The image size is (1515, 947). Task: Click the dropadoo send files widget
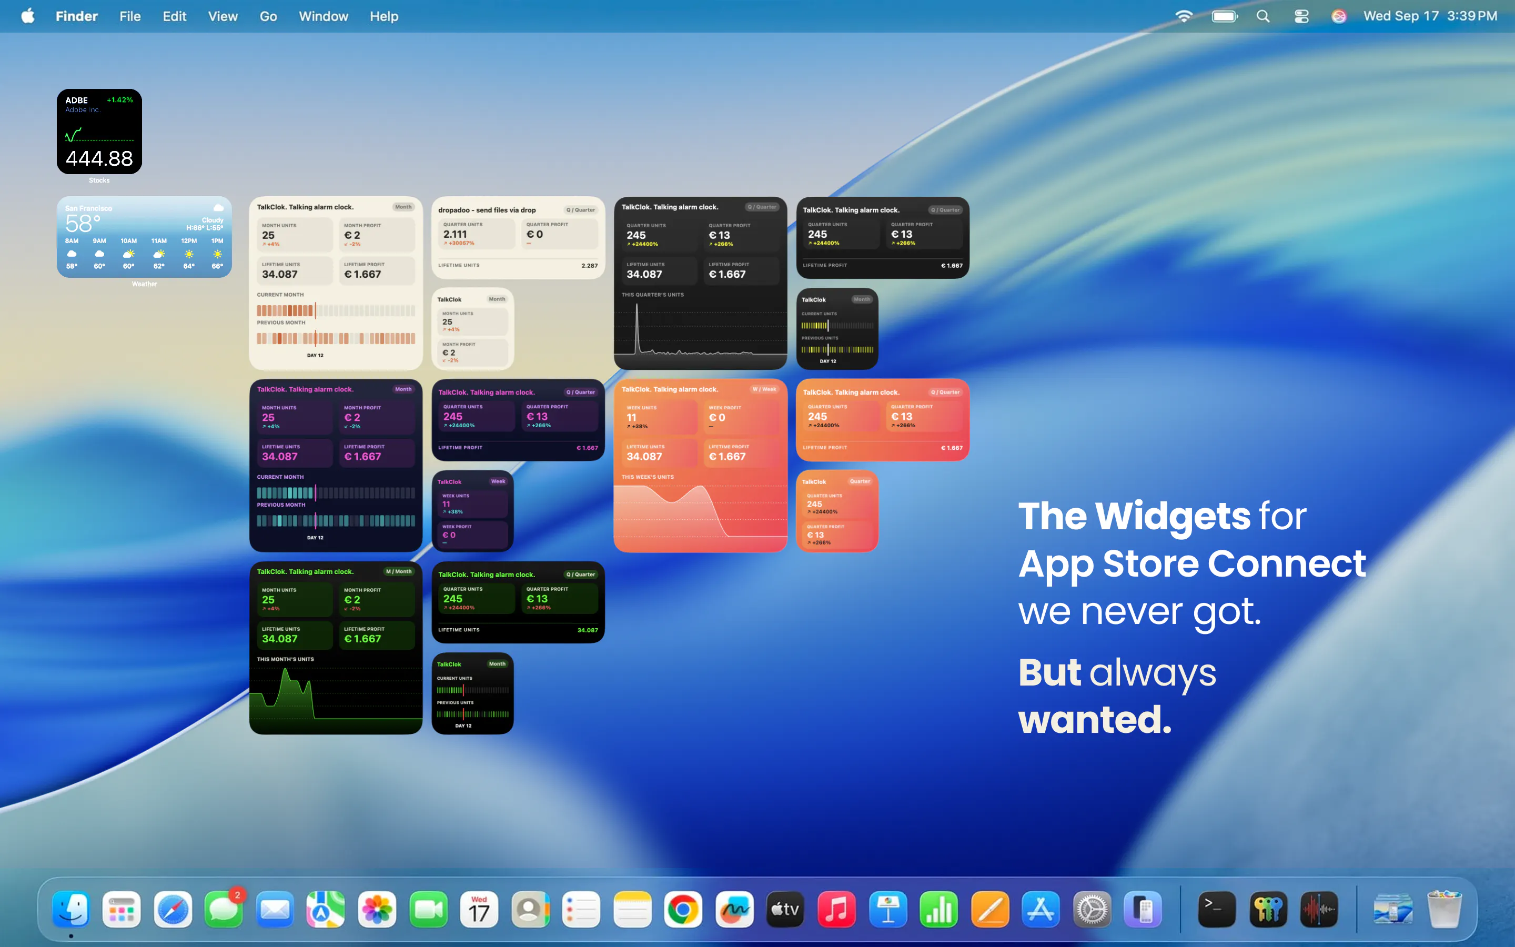518,237
